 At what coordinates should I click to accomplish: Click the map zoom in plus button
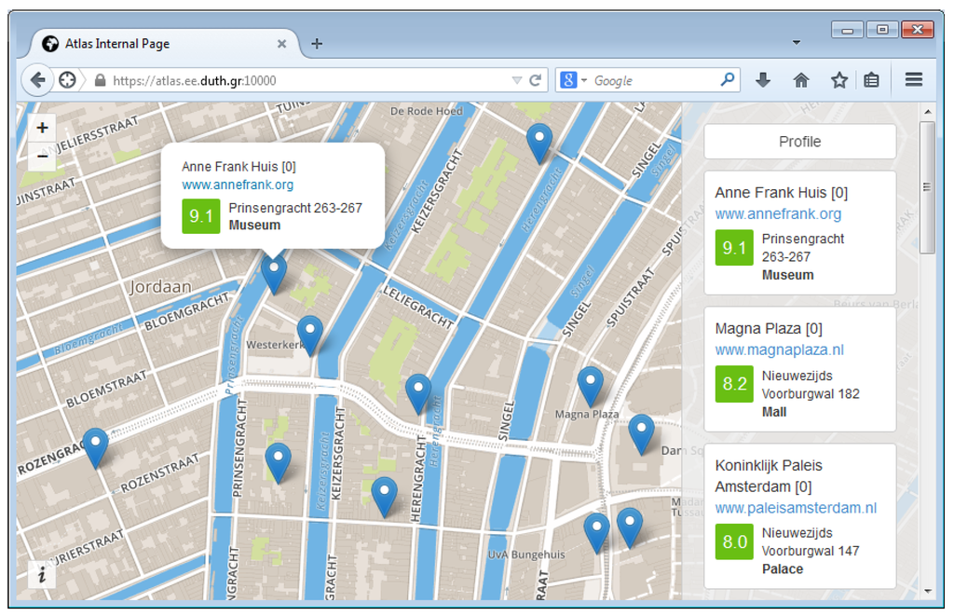pos(42,129)
